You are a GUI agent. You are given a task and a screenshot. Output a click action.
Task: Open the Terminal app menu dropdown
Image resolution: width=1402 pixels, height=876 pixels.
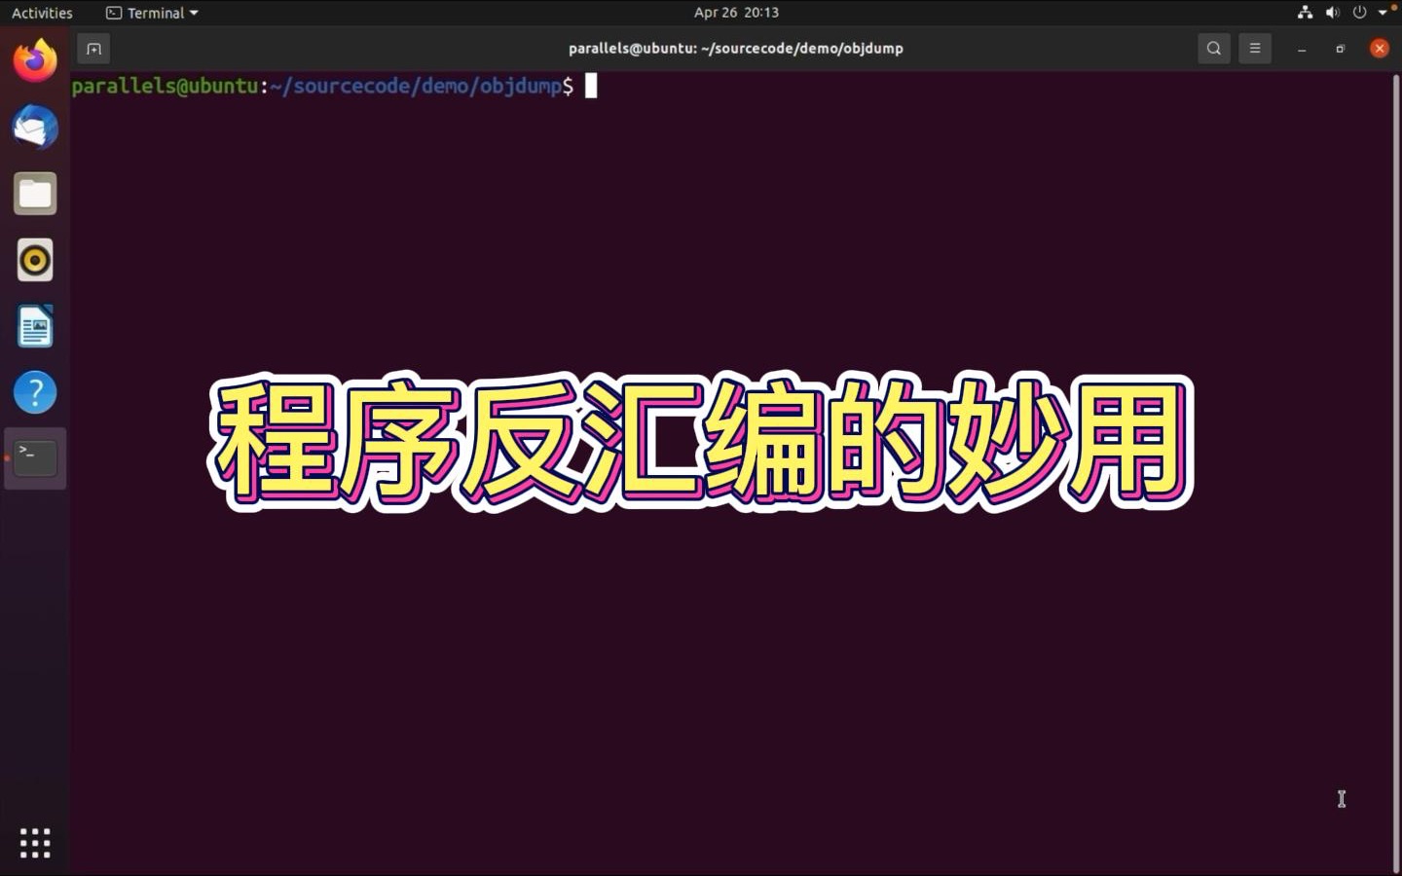pyautogui.click(x=152, y=13)
